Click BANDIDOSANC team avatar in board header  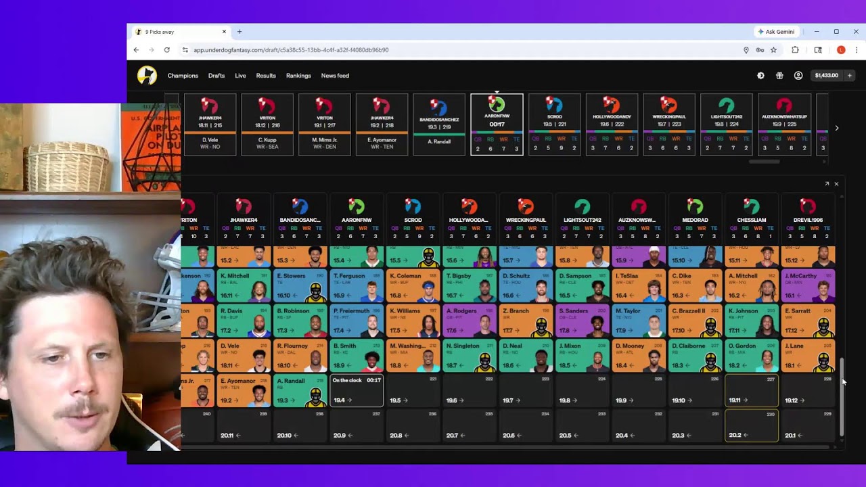pos(300,206)
